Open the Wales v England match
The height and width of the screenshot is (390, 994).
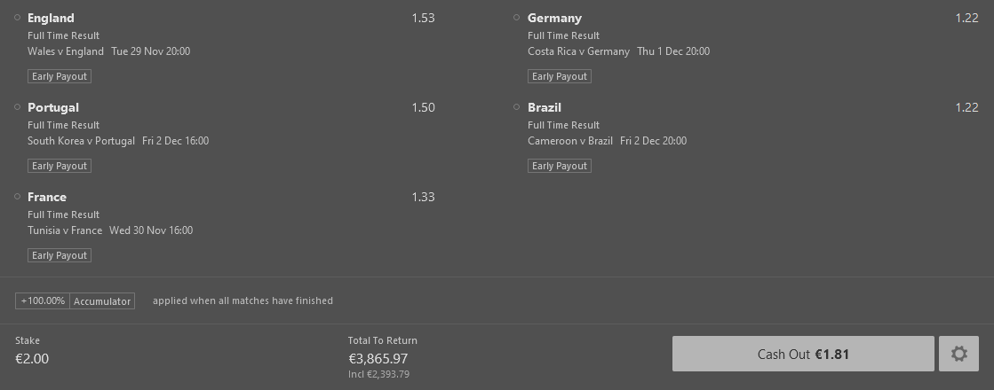[x=66, y=51]
